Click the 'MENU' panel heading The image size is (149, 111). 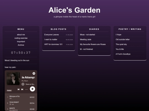pyautogui.click(x=21, y=29)
